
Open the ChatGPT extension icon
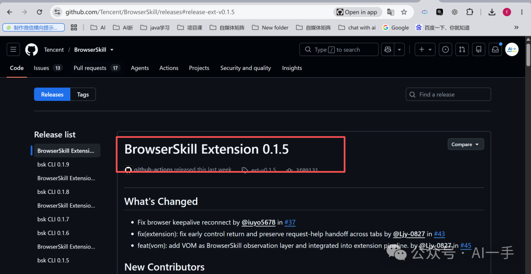(454, 12)
